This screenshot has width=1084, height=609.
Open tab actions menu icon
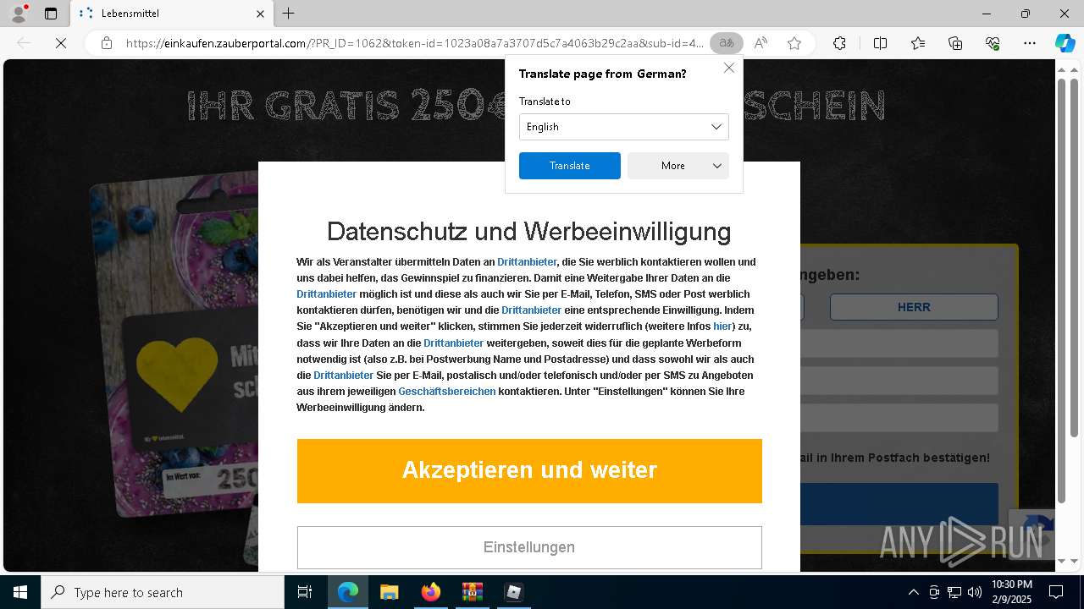tap(51, 14)
